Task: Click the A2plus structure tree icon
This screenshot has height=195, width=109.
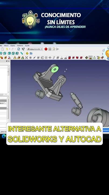Action: (99, 58)
